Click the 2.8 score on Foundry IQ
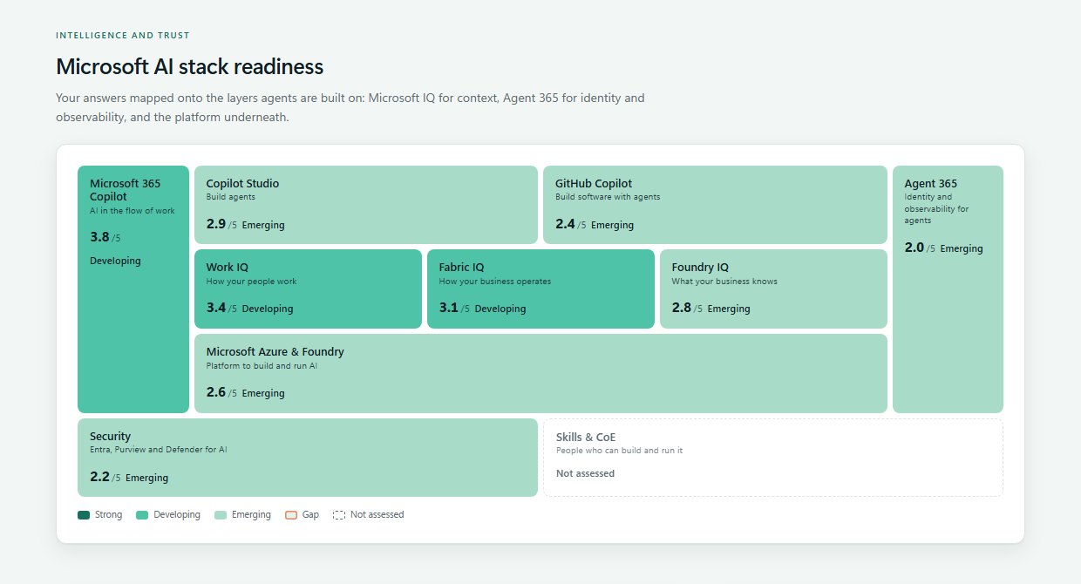 tap(682, 308)
